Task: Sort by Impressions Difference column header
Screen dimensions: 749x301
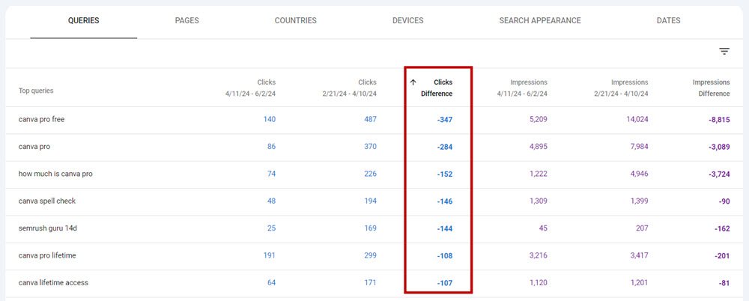Action: [x=710, y=88]
